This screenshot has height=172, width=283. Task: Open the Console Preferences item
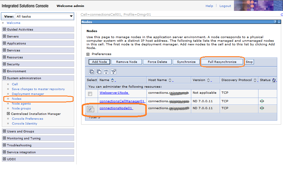pos(28,118)
